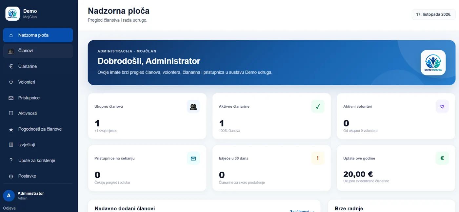Screen dimensions: 459x212
Task: Click the 'Od ukupno 0 volontera' text
Action: coord(360,131)
